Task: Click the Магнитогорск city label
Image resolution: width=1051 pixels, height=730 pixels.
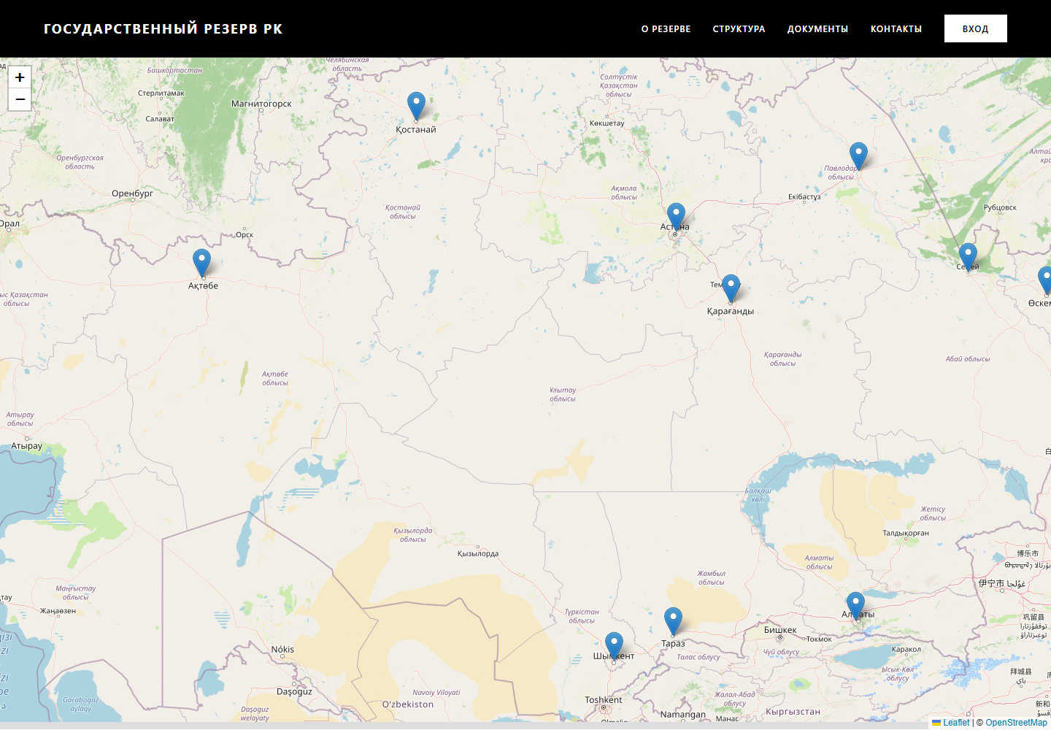Action: [261, 104]
